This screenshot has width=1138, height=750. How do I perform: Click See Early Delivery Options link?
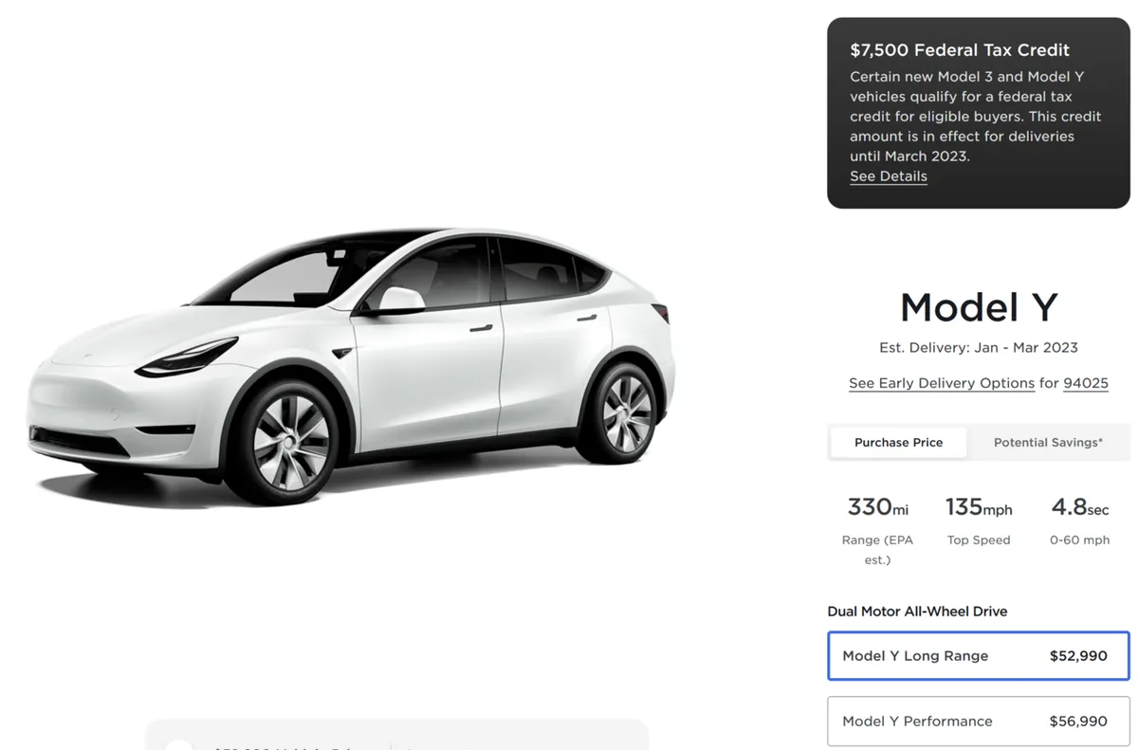tap(942, 383)
